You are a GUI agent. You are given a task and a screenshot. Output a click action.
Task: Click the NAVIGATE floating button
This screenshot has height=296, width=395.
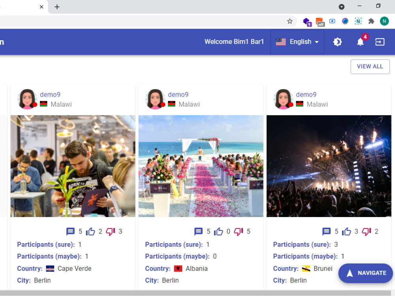coord(365,273)
